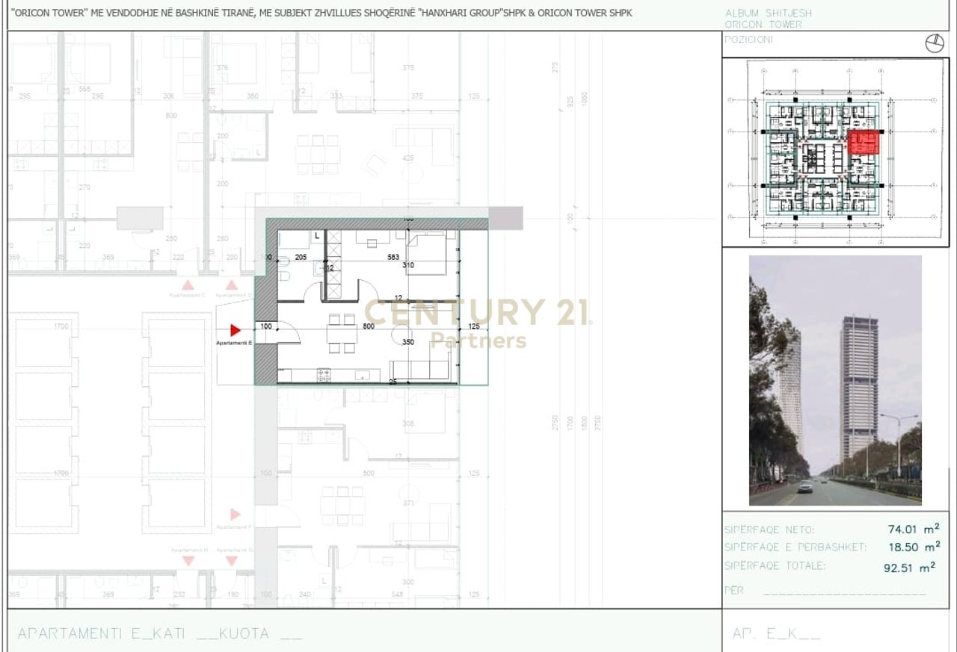The image size is (957, 652).
Task: Click the dining table with four chairs
Action: (342, 333)
